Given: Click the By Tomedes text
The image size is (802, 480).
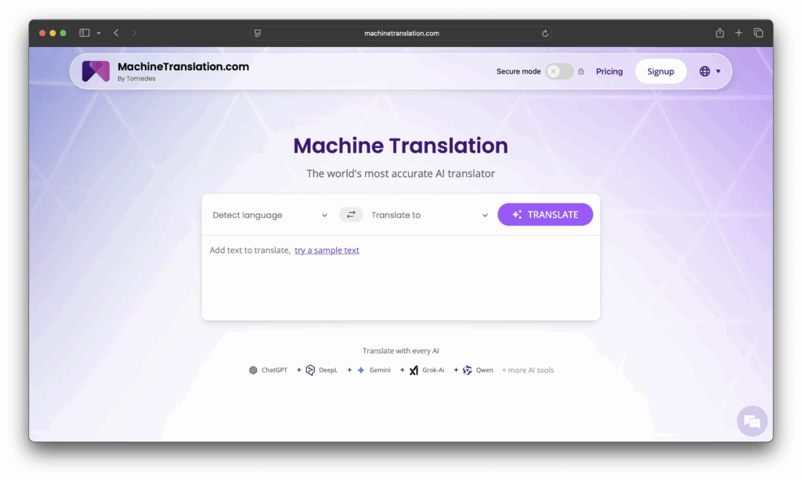Looking at the screenshot, I should [136, 79].
